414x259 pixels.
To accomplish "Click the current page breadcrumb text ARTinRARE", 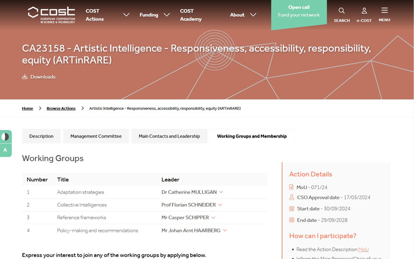I will coord(165,109).
